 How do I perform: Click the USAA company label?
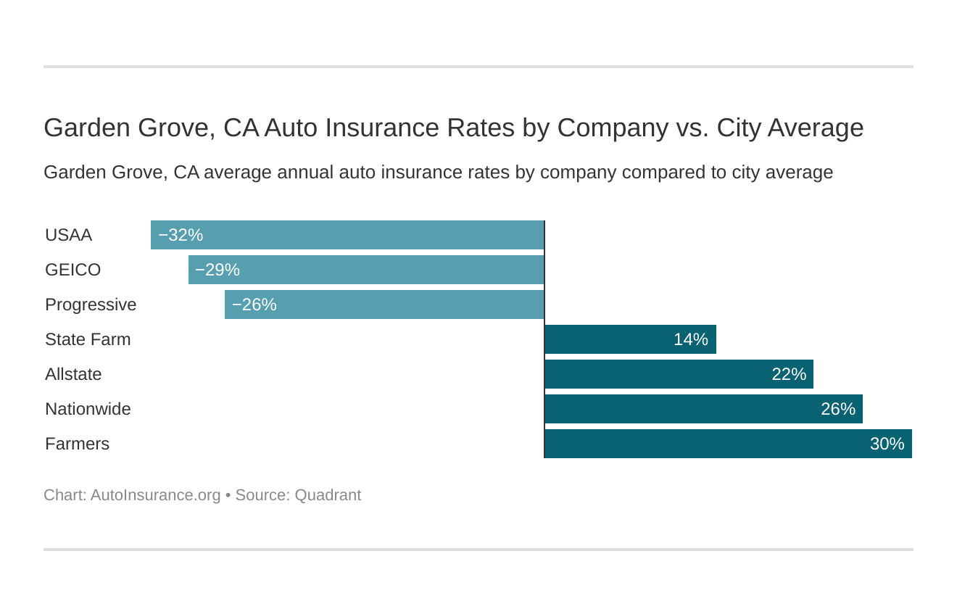point(69,235)
